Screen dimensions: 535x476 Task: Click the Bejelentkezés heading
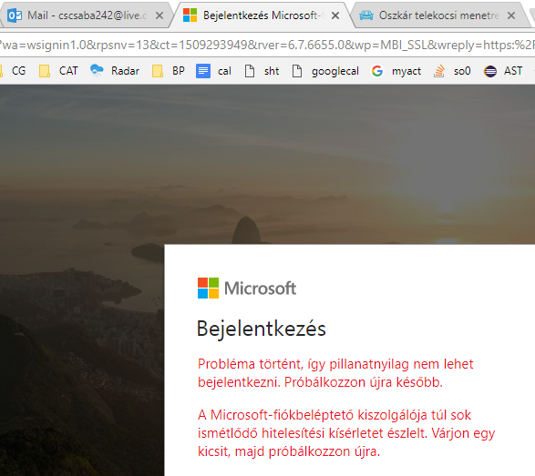click(x=262, y=329)
